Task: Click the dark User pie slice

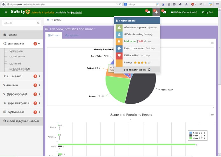Action: [142, 88]
